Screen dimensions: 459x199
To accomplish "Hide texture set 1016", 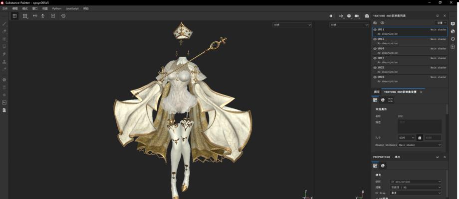I will click(375, 48).
